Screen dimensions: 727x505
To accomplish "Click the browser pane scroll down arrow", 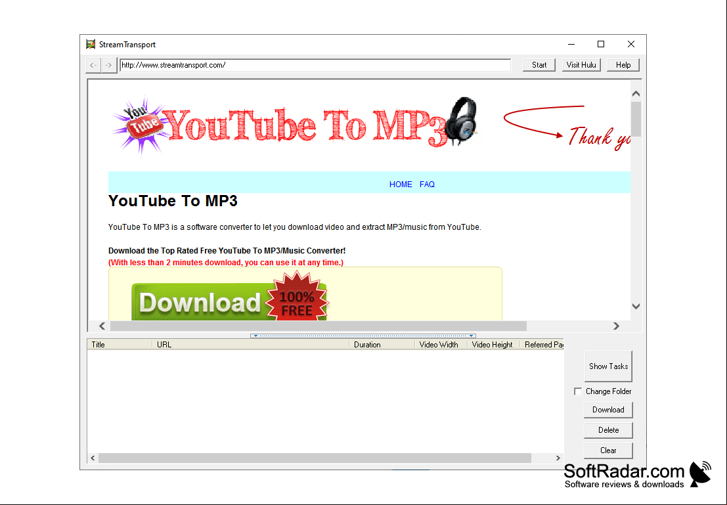I will pos(636,306).
